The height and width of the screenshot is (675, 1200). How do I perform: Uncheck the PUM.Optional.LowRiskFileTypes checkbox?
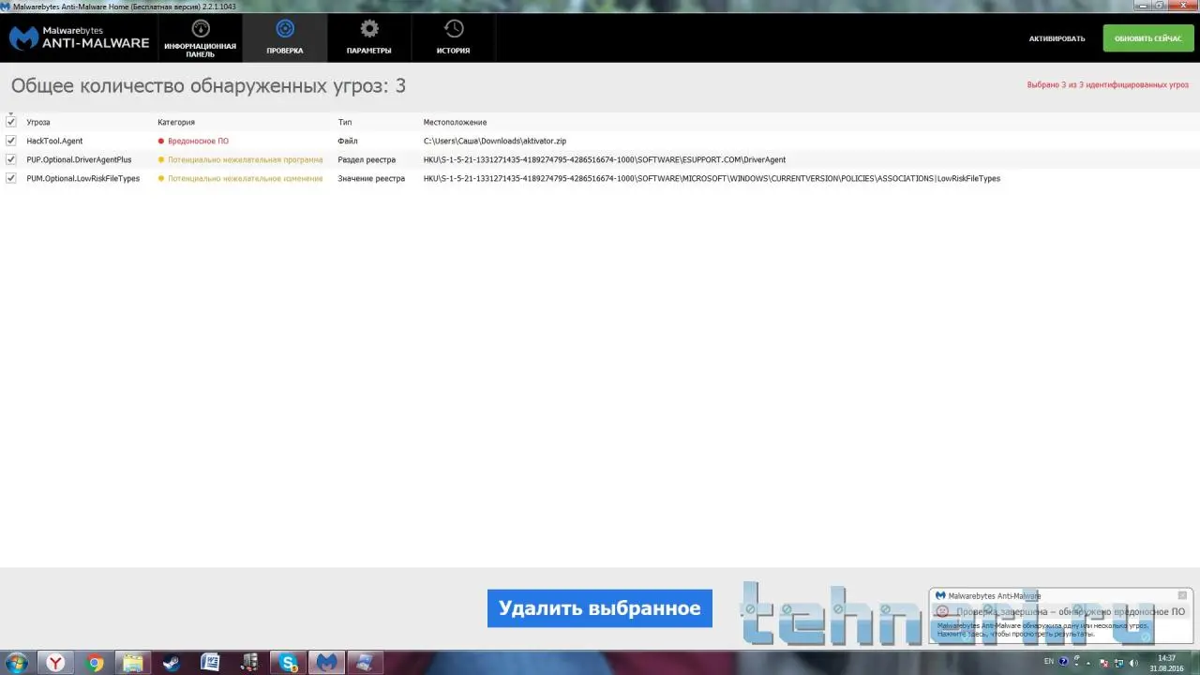tap(11, 178)
